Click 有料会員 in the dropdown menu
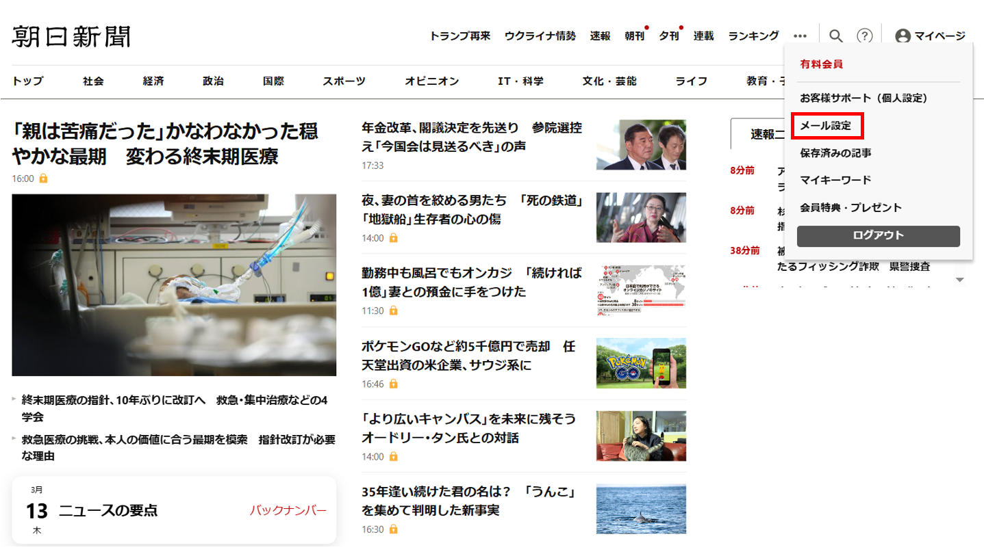The image size is (984, 554). tap(821, 64)
